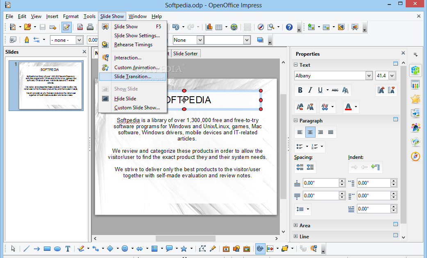Viewport: 427px width, 258px height.
Task: Open Custom Slide Show entry
Action: pyautogui.click(x=137, y=107)
